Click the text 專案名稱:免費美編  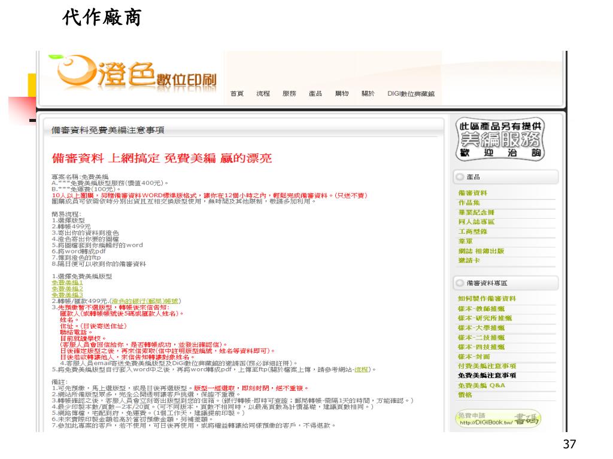(x=80, y=177)
